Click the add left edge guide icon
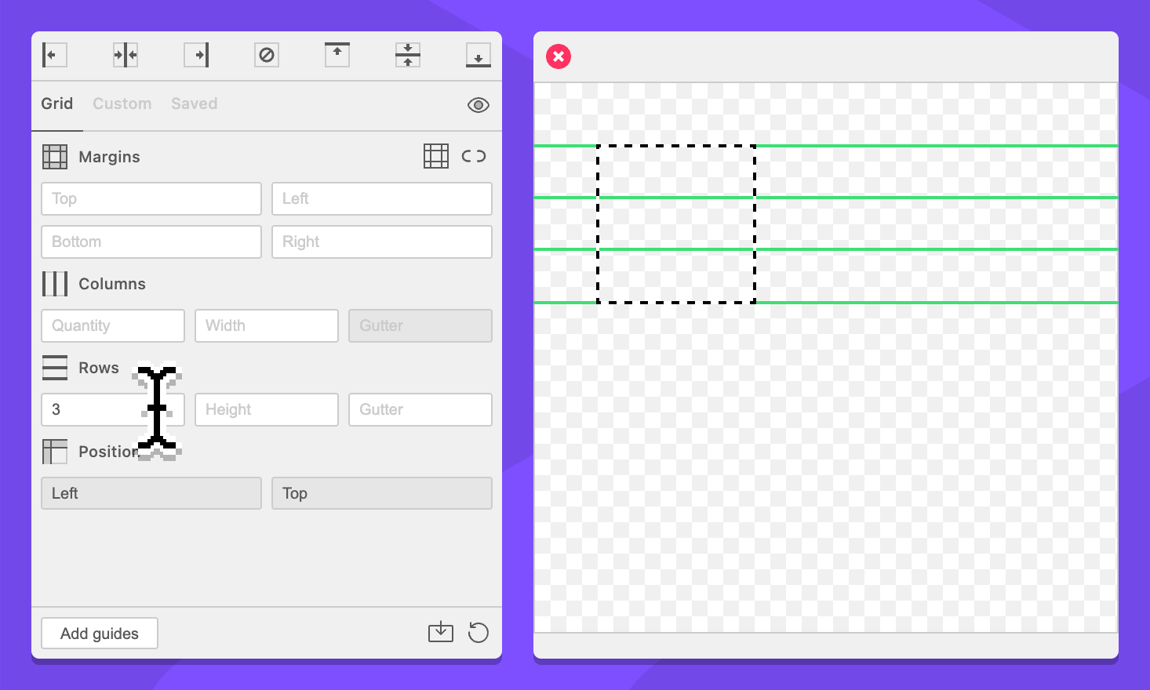The height and width of the screenshot is (690, 1150). (x=54, y=55)
